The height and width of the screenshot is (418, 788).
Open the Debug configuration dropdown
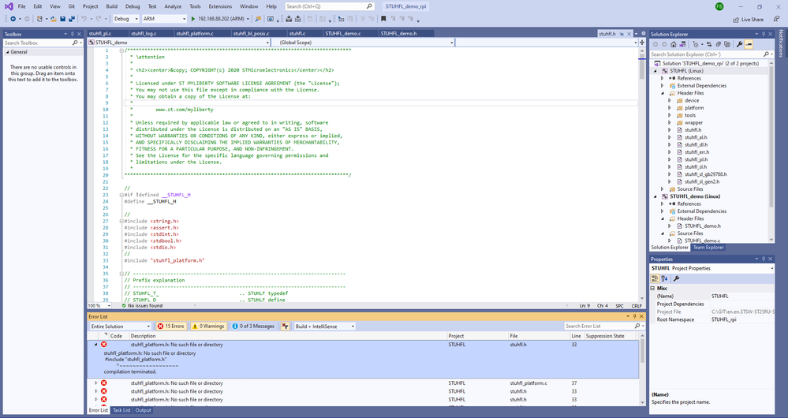pyautogui.click(x=125, y=19)
